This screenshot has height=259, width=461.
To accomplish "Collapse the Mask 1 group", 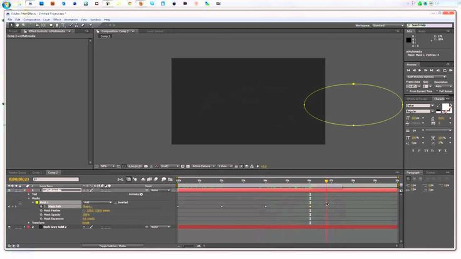I will 33,202.
